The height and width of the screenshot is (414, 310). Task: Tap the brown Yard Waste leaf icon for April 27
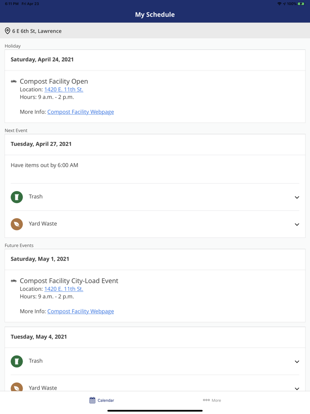click(x=17, y=224)
